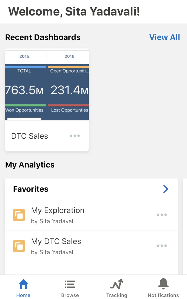
Task: Click the Browse tab label
Action: pos(70,295)
